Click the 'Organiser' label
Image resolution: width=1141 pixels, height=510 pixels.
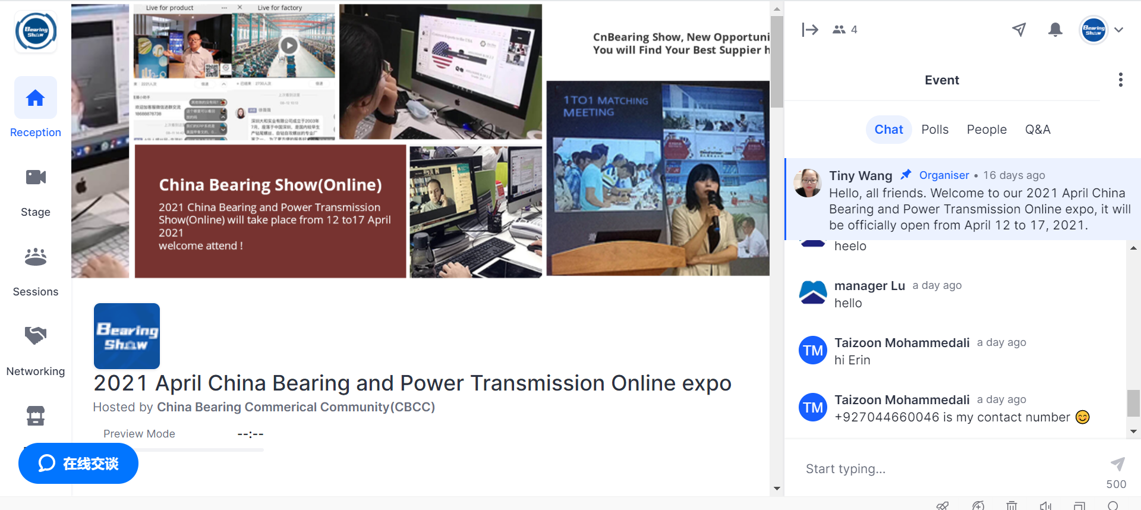click(x=944, y=175)
